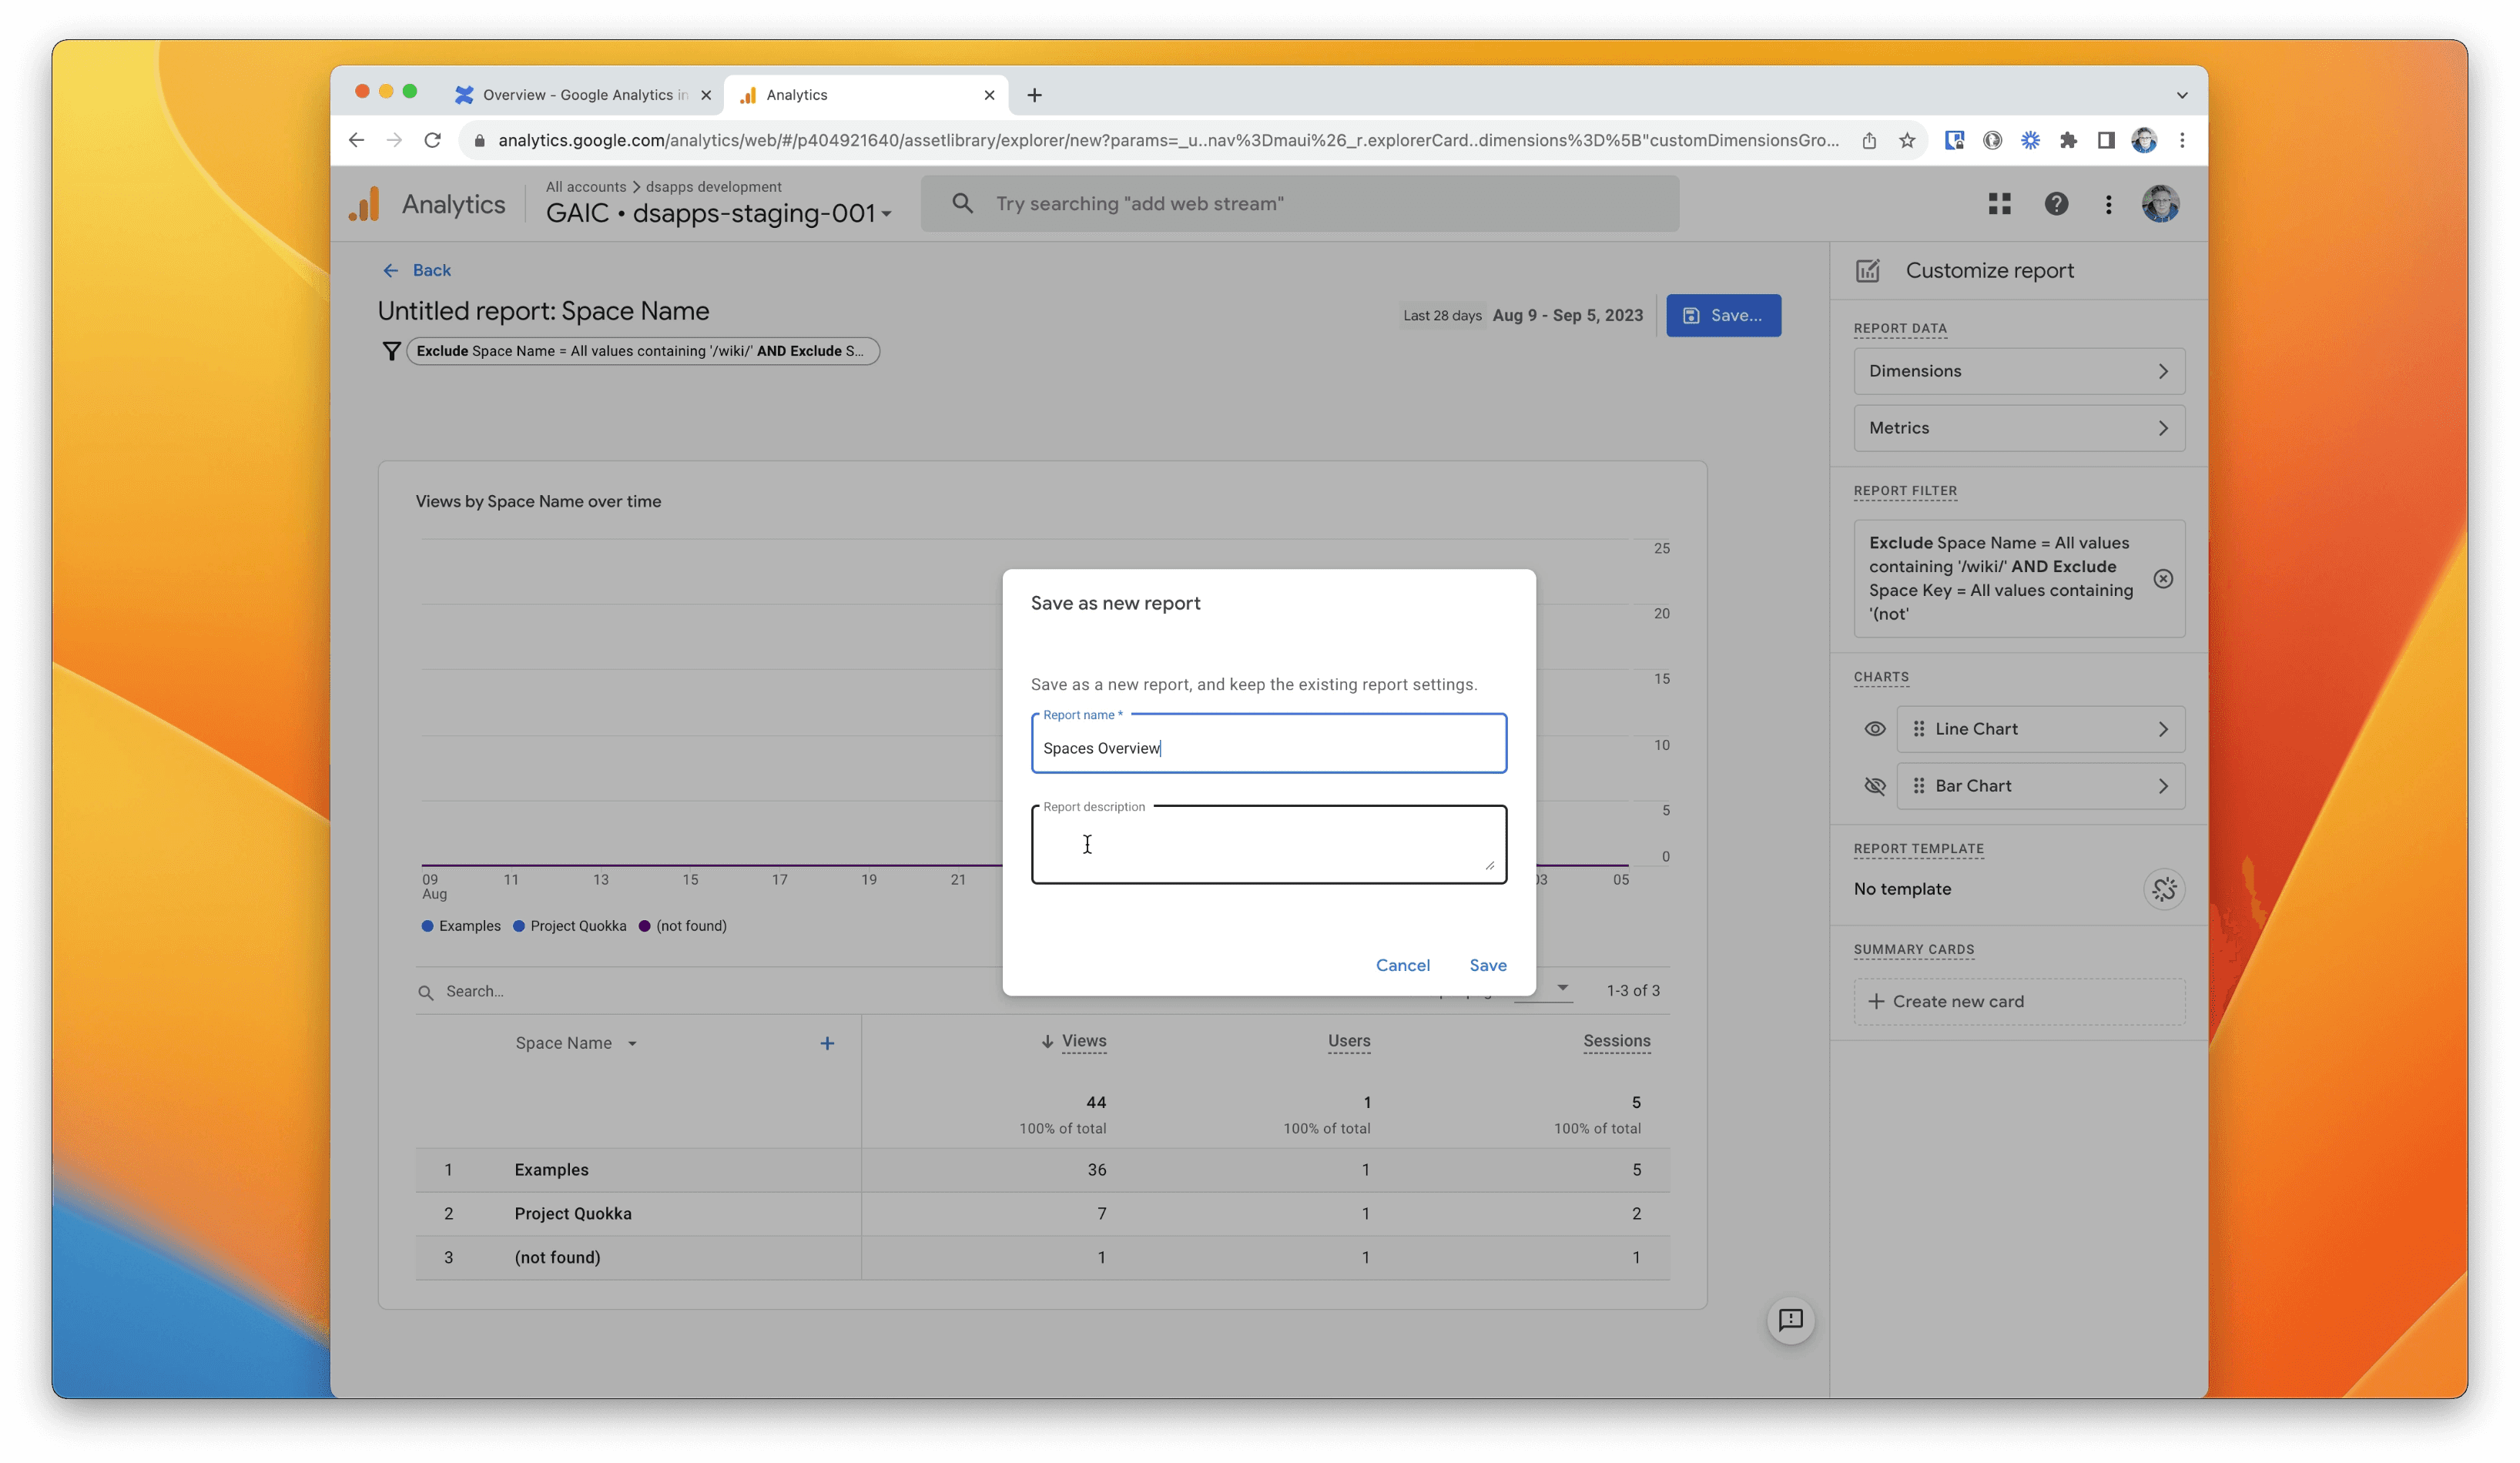Image resolution: width=2520 pixels, height=1463 pixels.
Task: Sort by the Sessions column header
Action: coord(1616,1042)
